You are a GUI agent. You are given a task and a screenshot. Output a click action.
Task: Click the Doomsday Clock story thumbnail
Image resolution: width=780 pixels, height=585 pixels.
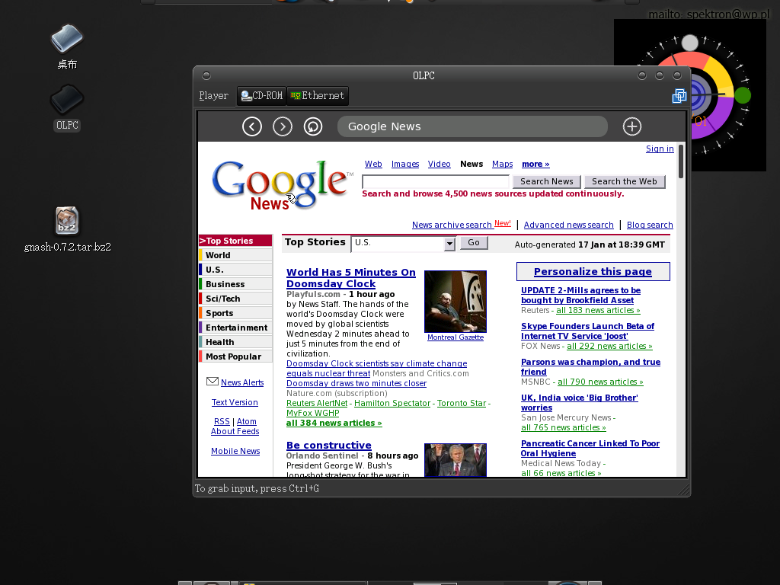[x=456, y=302]
